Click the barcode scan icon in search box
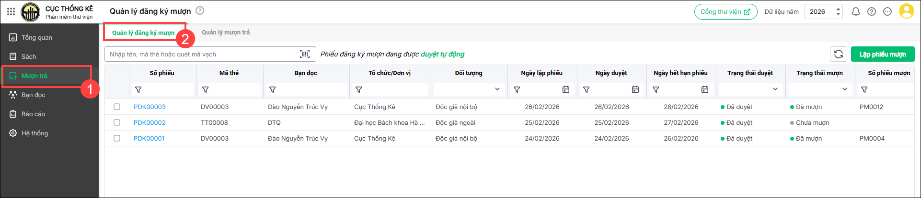The height and width of the screenshot is (198, 921). pos(305,54)
